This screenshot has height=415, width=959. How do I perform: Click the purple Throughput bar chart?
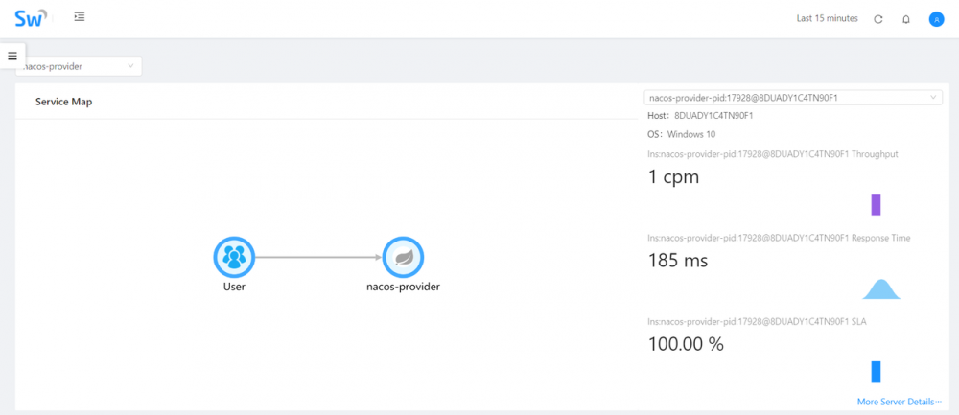tap(876, 204)
